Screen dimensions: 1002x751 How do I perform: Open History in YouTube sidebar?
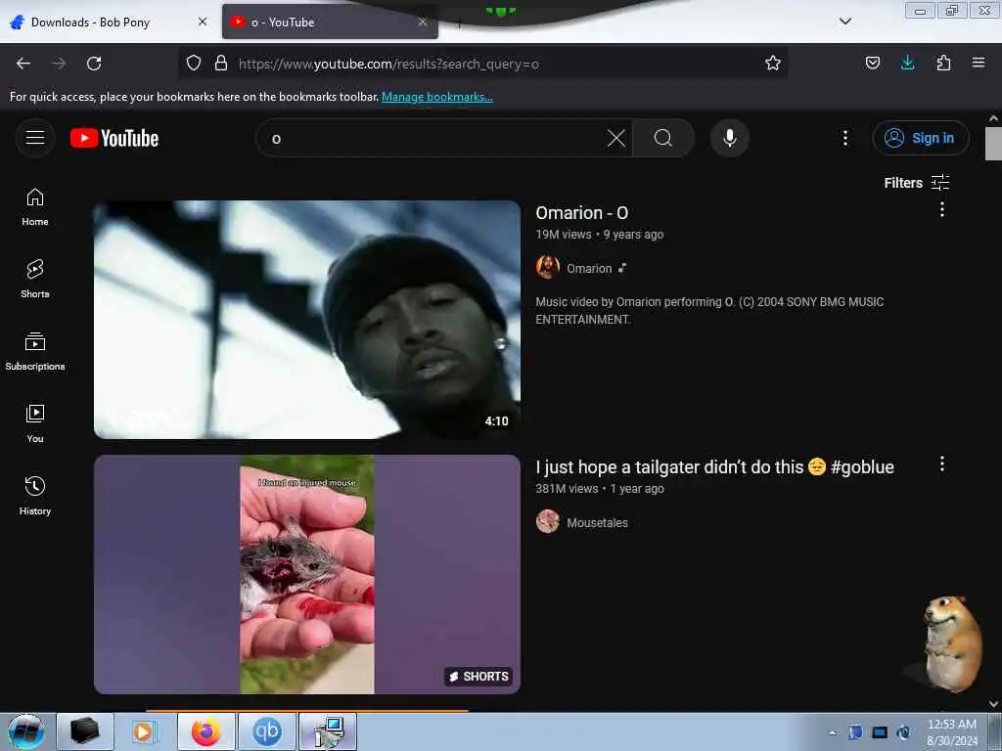35,496
